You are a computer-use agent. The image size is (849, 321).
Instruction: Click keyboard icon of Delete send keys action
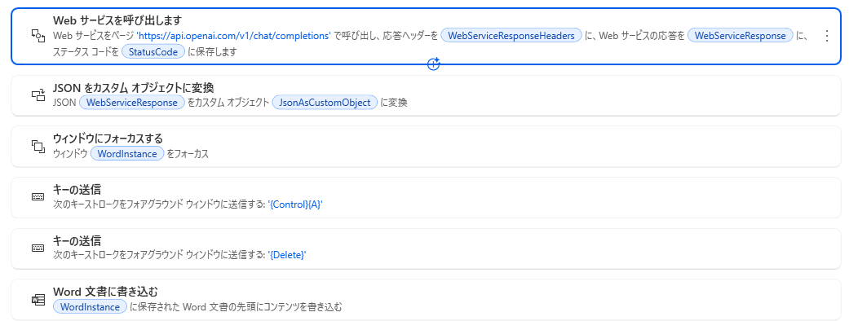tap(38, 248)
